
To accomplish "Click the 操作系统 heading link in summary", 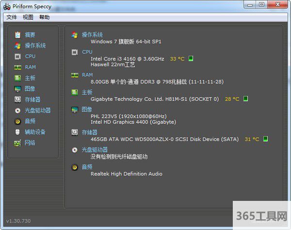I will click(92, 34).
